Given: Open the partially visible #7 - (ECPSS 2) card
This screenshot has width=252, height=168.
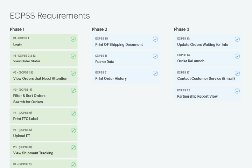Looking at the screenshot, I should [x=43, y=164].
